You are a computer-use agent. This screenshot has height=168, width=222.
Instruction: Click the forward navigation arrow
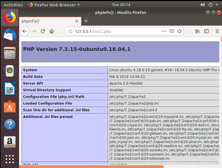click(34, 31)
